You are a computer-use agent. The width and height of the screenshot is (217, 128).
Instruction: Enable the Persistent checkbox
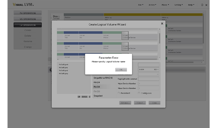119,93
